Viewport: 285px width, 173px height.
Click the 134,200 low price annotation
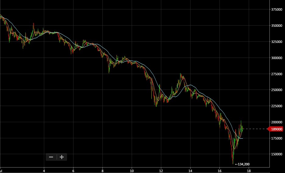(x=242, y=164)
